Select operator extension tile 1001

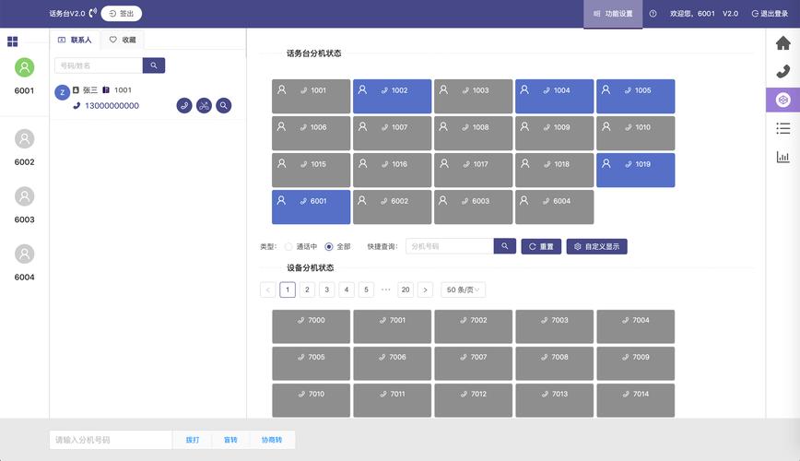click(x=312, y=97)
